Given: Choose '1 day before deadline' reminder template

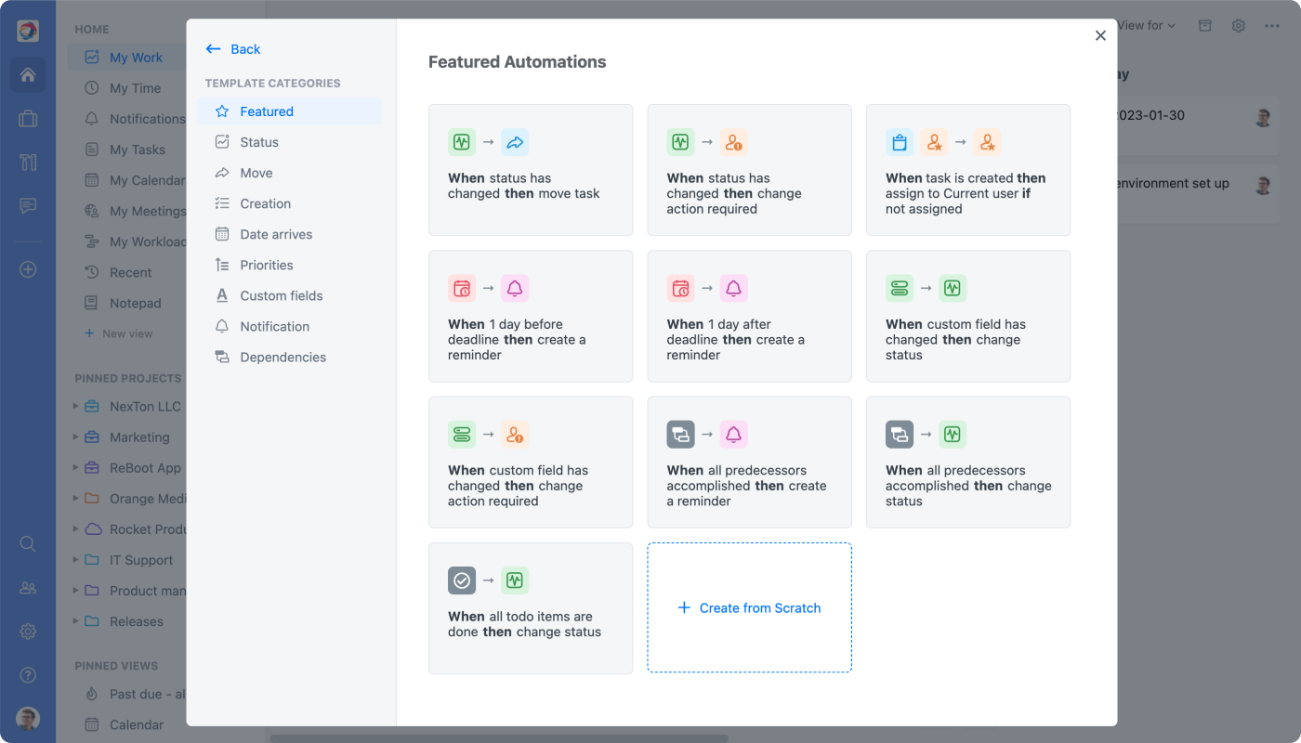Looking at the screenshot, I should point(530,316).
